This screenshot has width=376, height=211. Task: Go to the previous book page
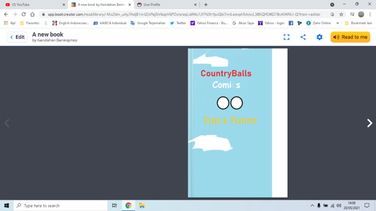[x=6, y=123]
